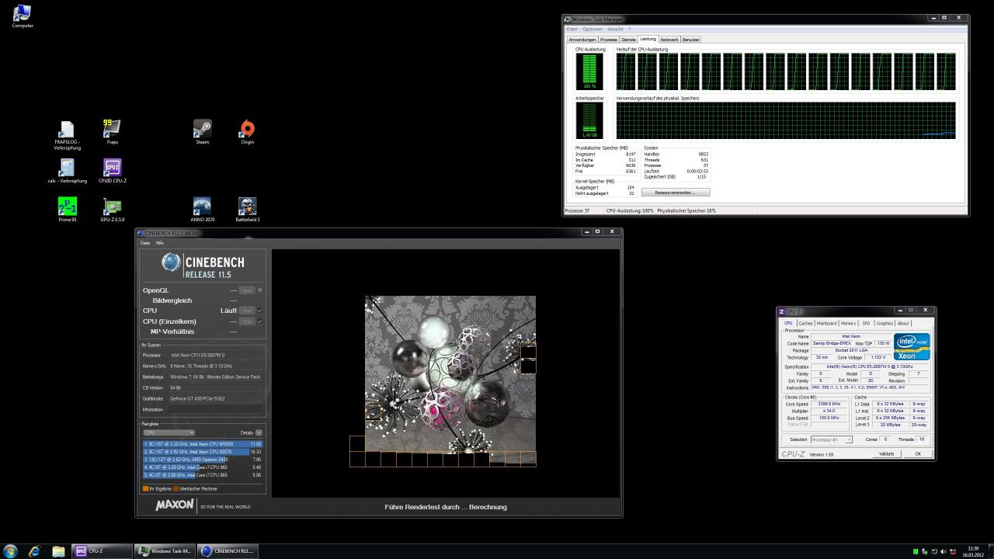Select ranking row Core i7 CPU 960

[x=203, y=467]
